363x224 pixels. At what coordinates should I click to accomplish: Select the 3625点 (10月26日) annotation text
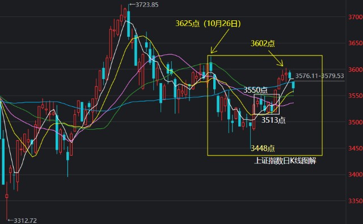(208, 24)
